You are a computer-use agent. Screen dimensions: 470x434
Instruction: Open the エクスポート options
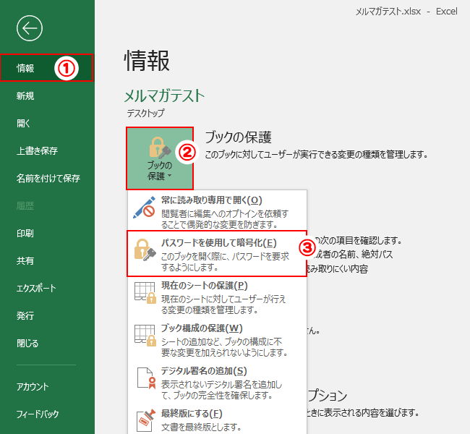point(36,288)
